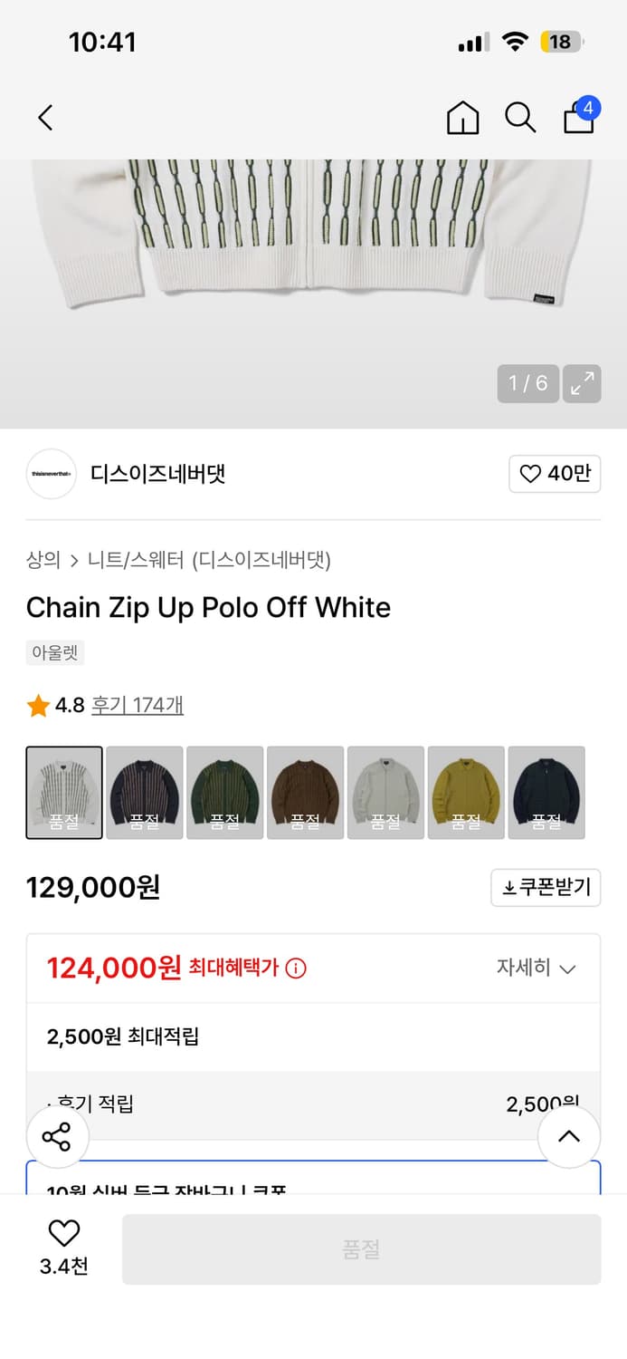Tap the share icon

pos(57,1136)
